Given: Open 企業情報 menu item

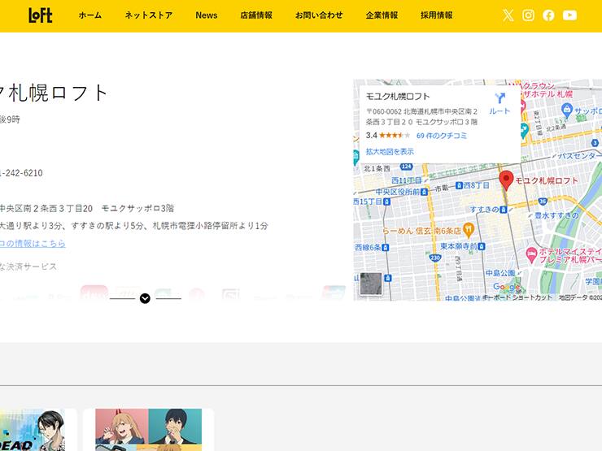Looking at the screenshot, I should point(382,15).
